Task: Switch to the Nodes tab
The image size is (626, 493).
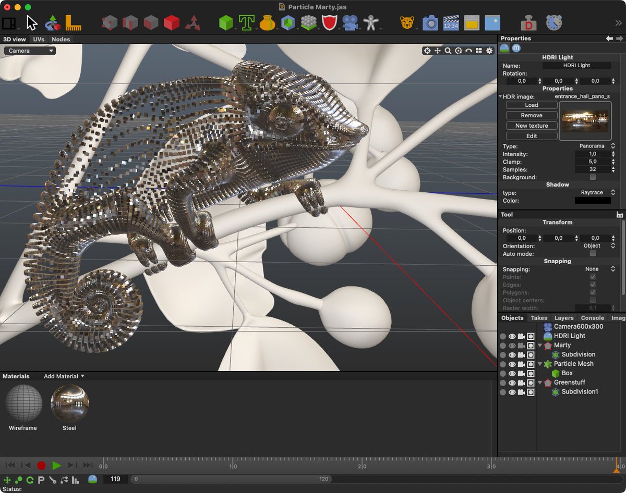Action: click(61, 39)
